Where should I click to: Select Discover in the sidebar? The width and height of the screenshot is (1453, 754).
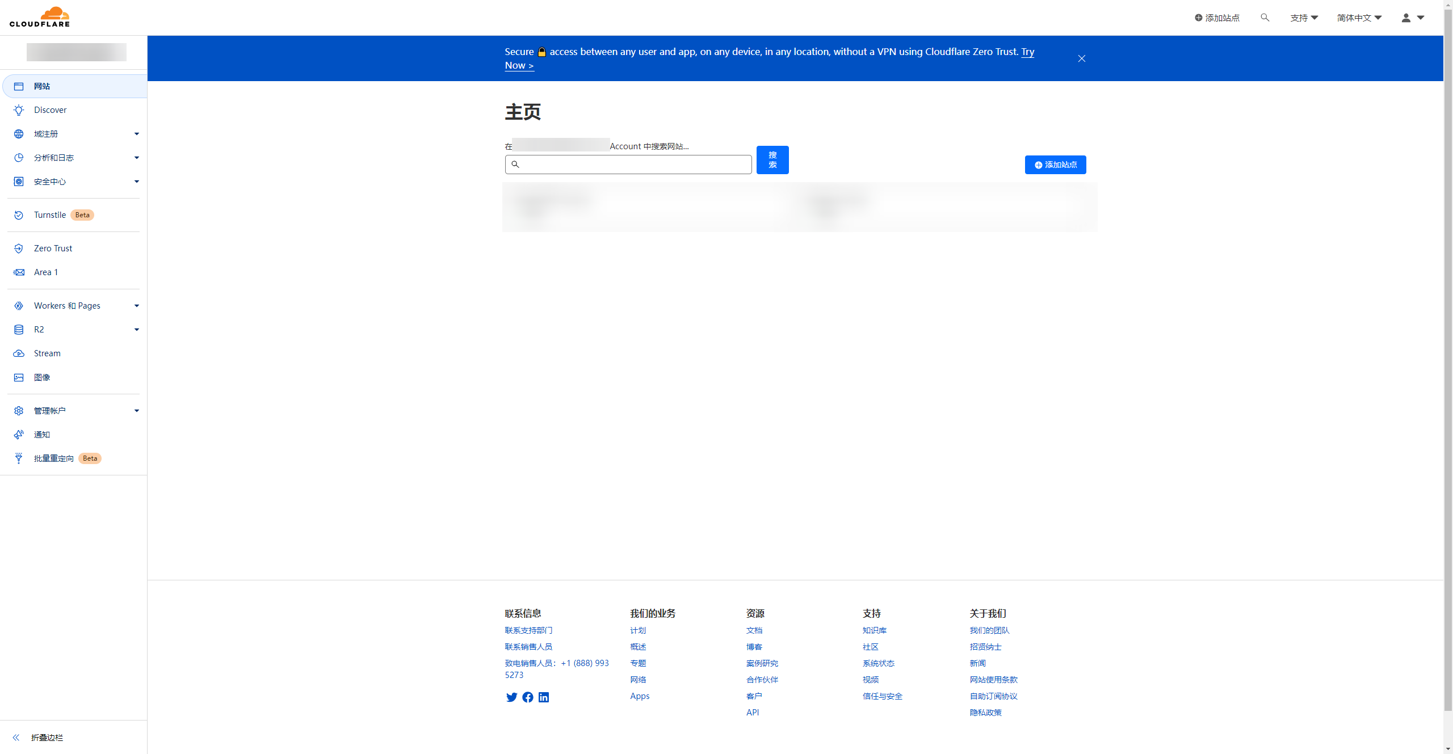(50, 110)
